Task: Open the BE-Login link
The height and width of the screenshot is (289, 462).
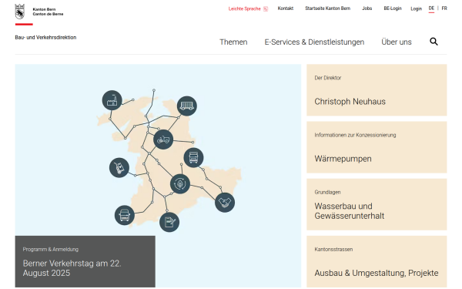Action: (393, 8)
